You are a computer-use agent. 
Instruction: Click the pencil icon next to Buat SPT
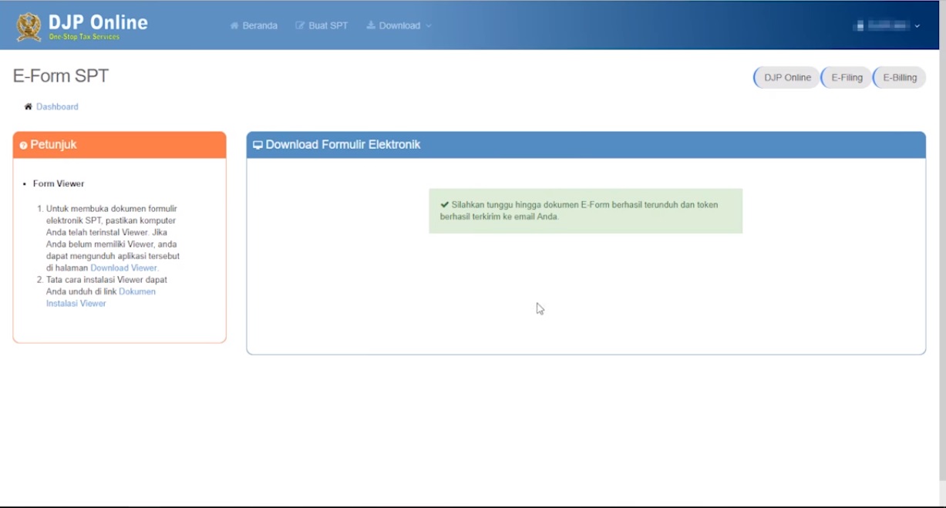point(299,25)
